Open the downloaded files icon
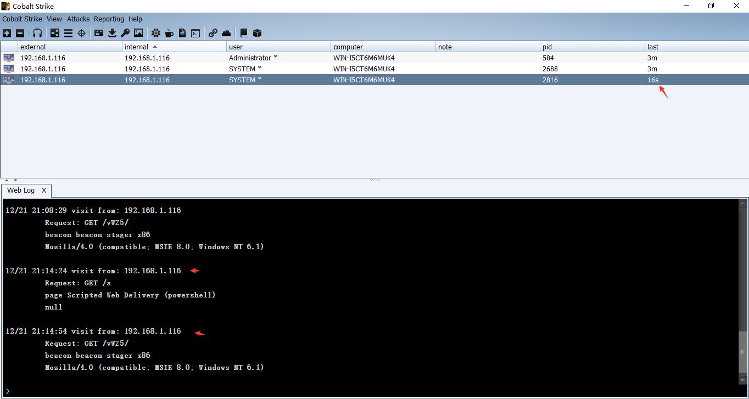The width and height of the screenshot is (749, 399). [112, 33]
